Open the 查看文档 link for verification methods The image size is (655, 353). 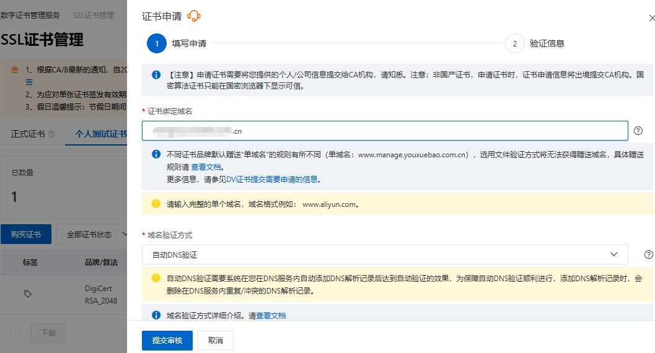point(271,316)
